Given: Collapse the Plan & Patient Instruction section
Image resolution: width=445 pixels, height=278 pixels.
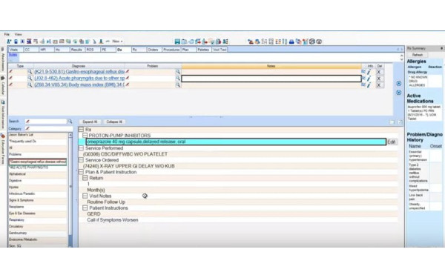Looking at the screenshot, I should 81,172.
